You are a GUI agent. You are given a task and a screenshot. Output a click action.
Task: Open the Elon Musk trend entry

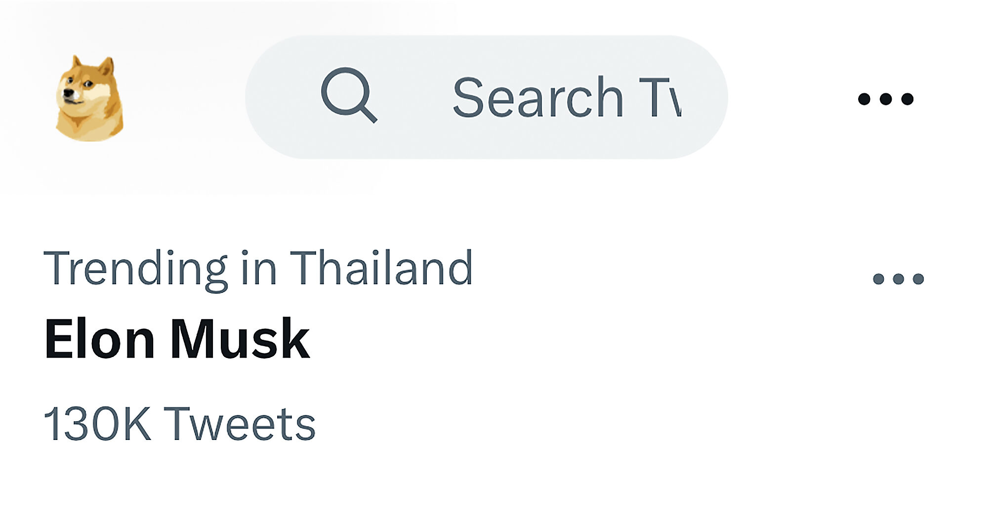[177, 339]
